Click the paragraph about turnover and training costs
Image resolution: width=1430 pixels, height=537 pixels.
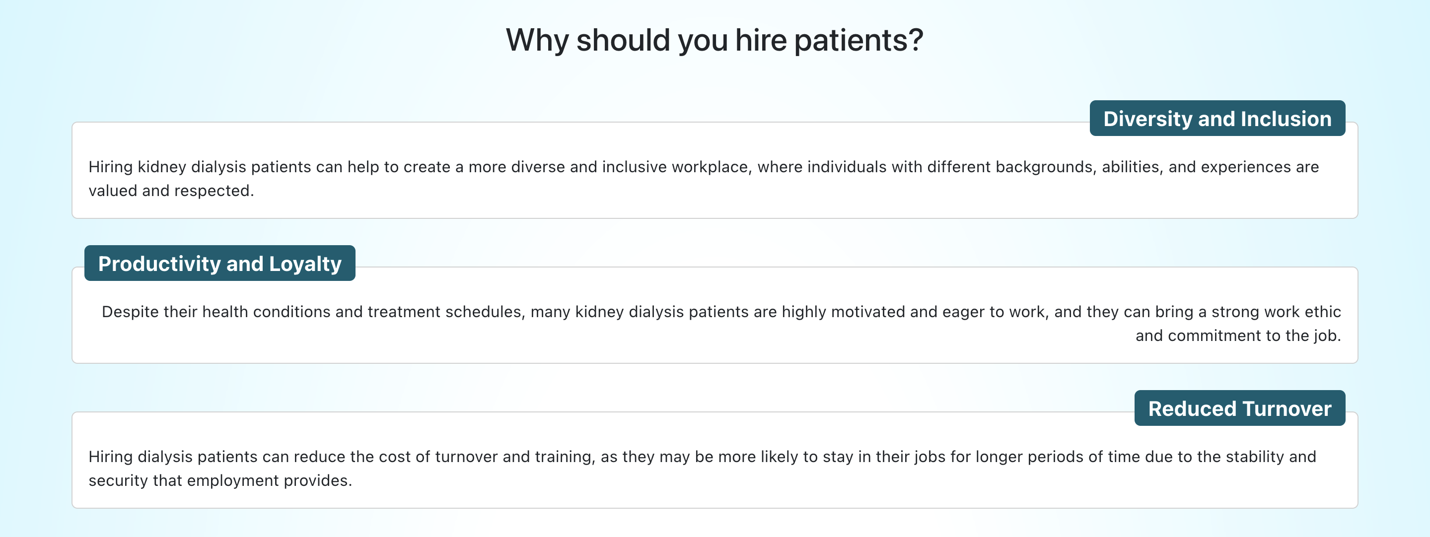pyautogui.click(x=702, y=468)
